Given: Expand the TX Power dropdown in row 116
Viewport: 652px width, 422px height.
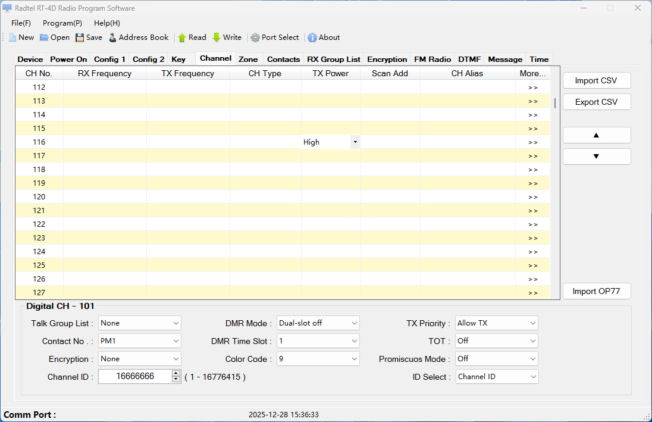Looking at the screenshot, I should [x=355, y=142].
